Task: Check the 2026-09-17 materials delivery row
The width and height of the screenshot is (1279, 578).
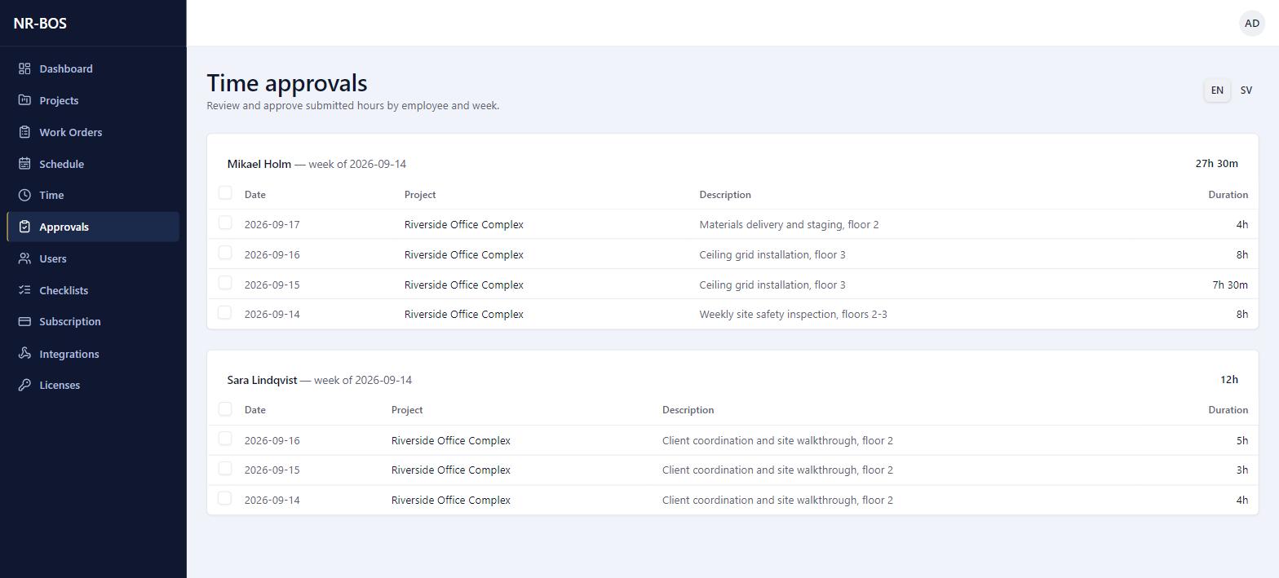Action: tap(225, 223)
